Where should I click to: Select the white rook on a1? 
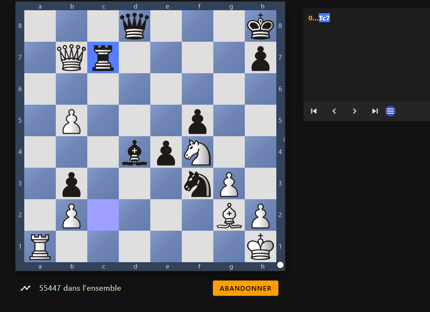(40, 246)
